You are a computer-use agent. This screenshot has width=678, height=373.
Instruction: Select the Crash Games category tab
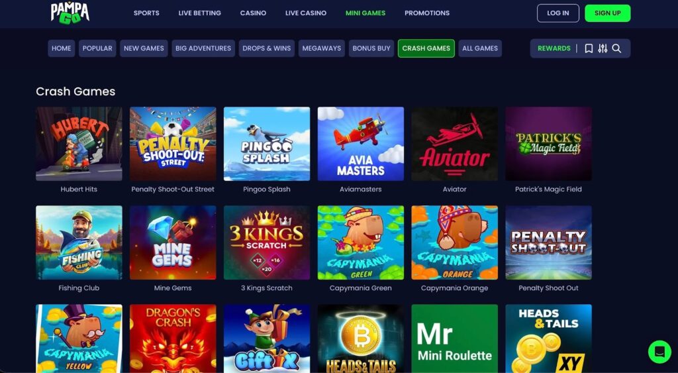coord(426,48)
